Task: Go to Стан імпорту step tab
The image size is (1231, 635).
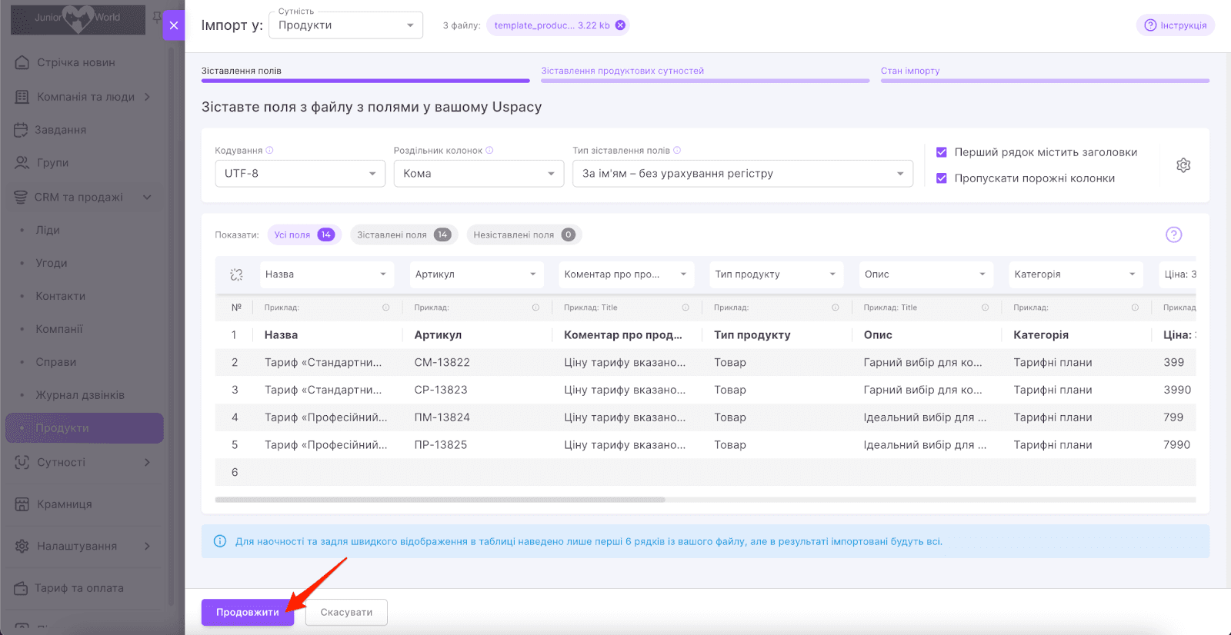Action: tap(910, 71)
